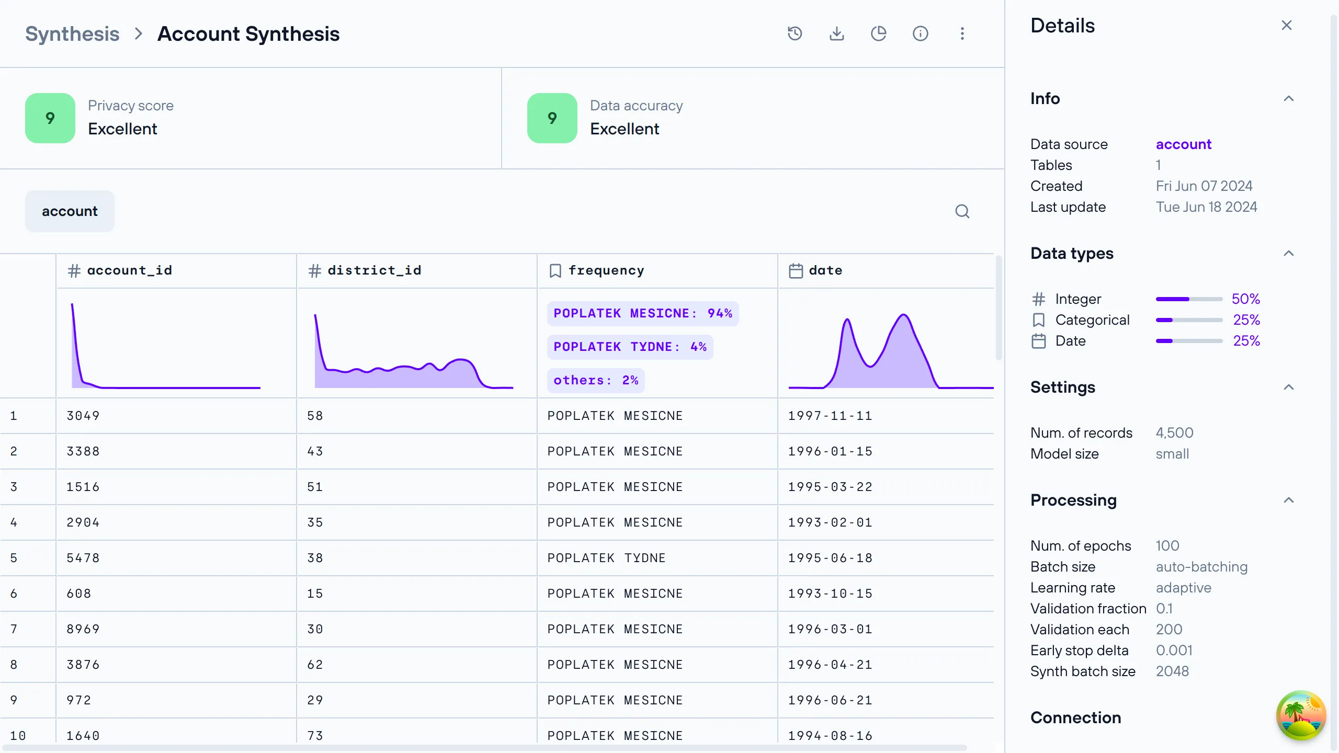Select cell with account_id 3388
This screenshot has height=753, width=1339.
tap(176, 452)
